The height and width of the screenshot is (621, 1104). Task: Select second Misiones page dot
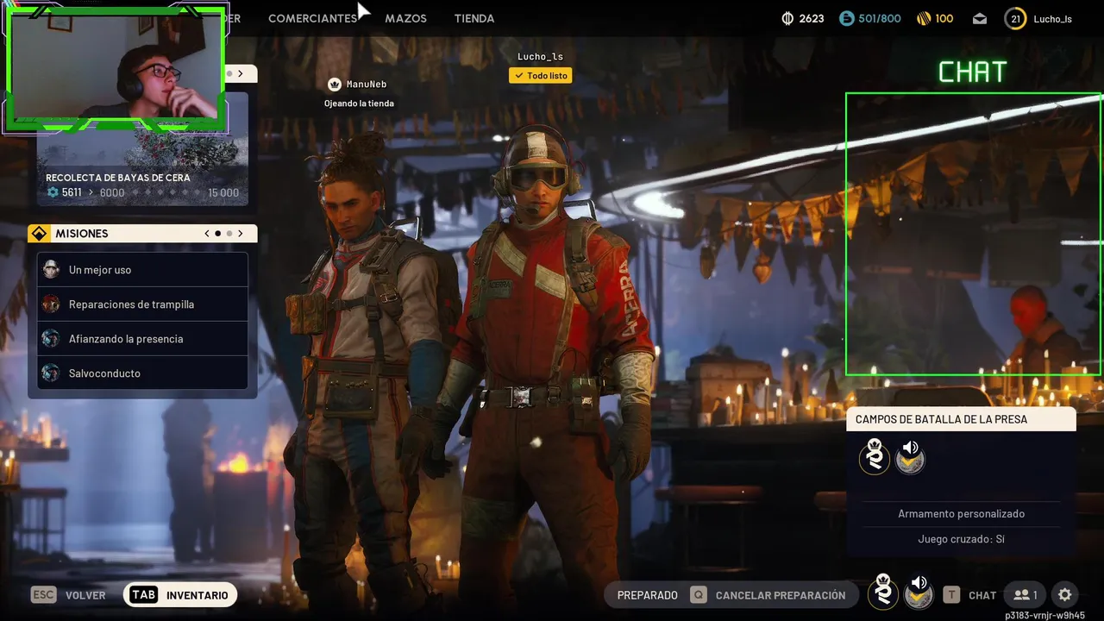point(229,234)
